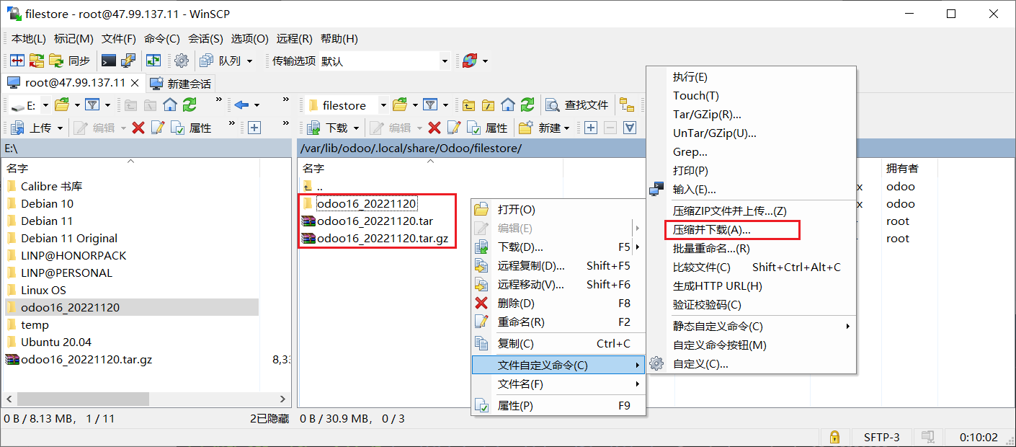The height and width of the screenshot is (447, 1016).
Task: Click the Synchronize (同步) toolbar button
Action: pyautogui.click(x=70, y=61)
